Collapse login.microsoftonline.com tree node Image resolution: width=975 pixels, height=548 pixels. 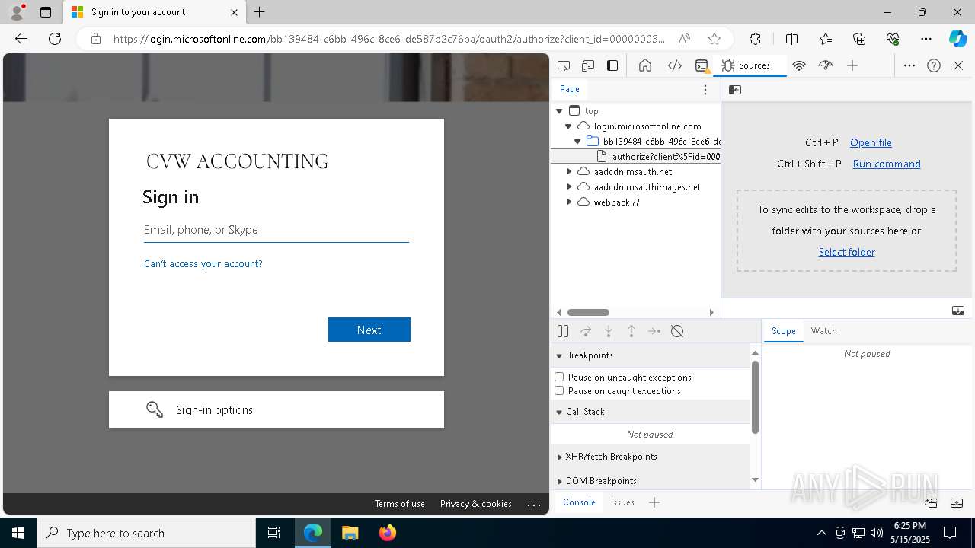[x=568, y=126]
